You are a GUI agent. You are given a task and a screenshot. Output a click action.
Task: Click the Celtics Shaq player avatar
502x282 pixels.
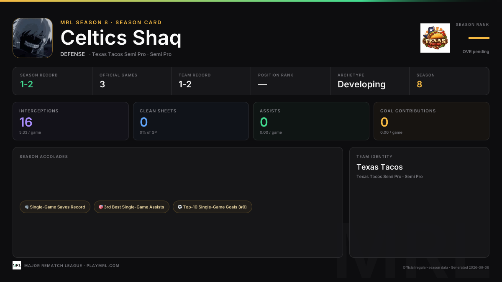point(33,38)
